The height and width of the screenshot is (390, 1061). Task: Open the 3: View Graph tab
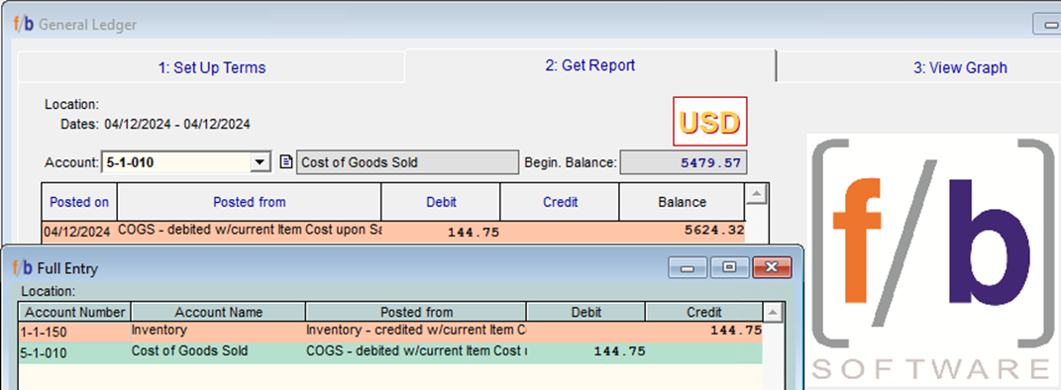click(x=960, y=67)
